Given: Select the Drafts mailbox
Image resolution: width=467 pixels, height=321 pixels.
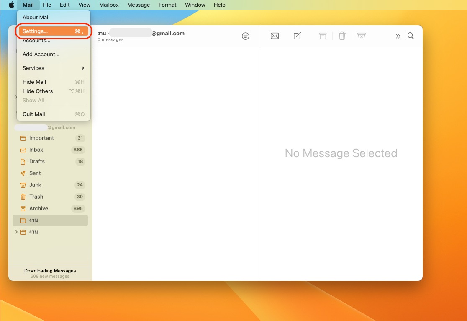Looking at the screenshot, I should pyautogui.click(x=37, y=161).
